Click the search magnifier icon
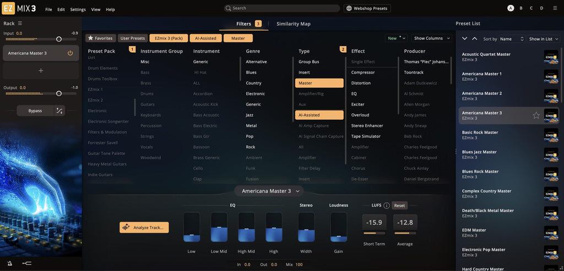Viewport: 564px width, 271px height. click(229, 8)
